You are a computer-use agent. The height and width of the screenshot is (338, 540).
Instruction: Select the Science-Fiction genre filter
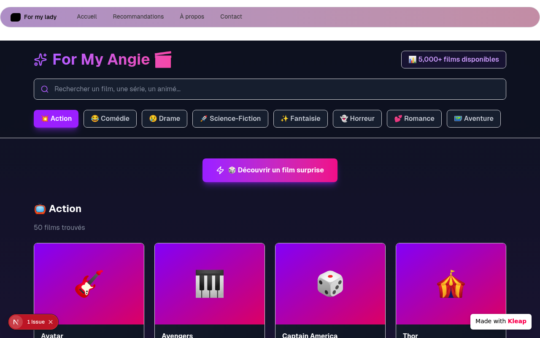(230, 119)
